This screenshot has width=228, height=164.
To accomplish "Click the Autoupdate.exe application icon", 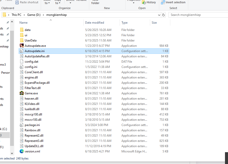I will click(22, 46).
